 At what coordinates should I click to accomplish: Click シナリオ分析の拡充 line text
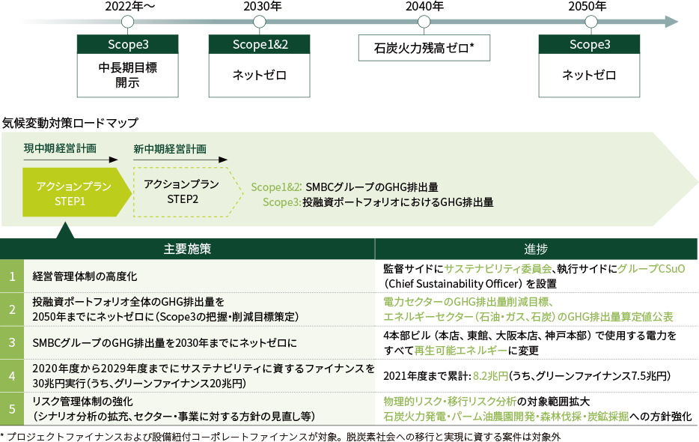pos(174,417)
